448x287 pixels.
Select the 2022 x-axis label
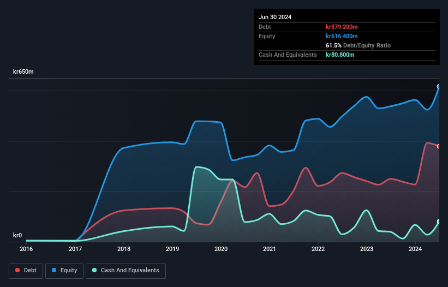pos(318,249)
